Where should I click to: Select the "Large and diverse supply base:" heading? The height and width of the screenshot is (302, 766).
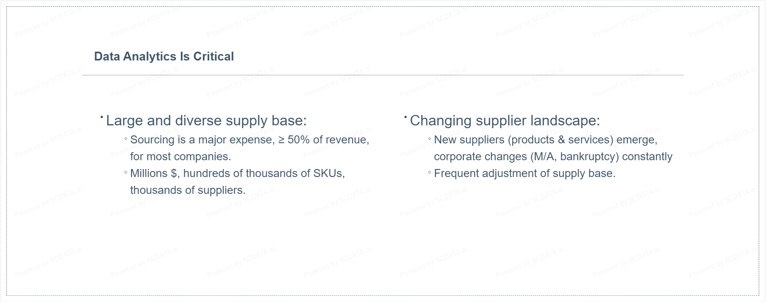pyautogui.click(x=206, y=121)
